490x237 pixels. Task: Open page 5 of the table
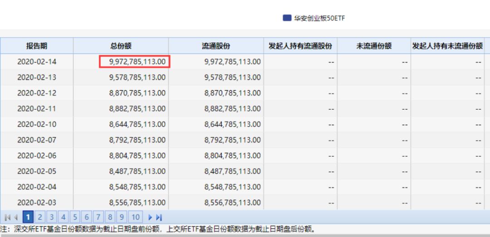pyautogui.click(x=75, y=217)
